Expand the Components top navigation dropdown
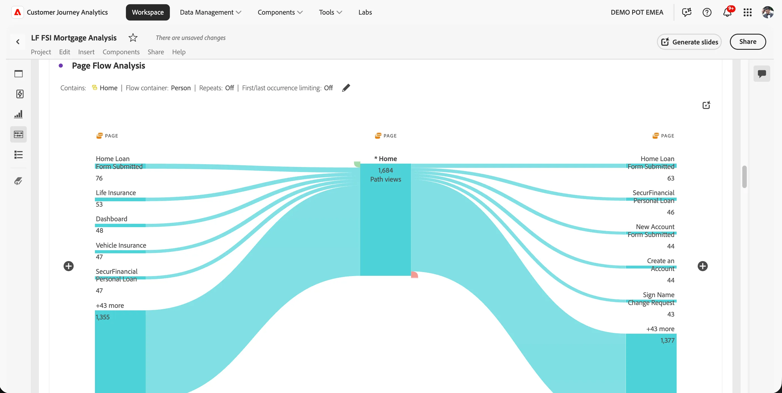This screenshot has height=393, width=782. 280,12
